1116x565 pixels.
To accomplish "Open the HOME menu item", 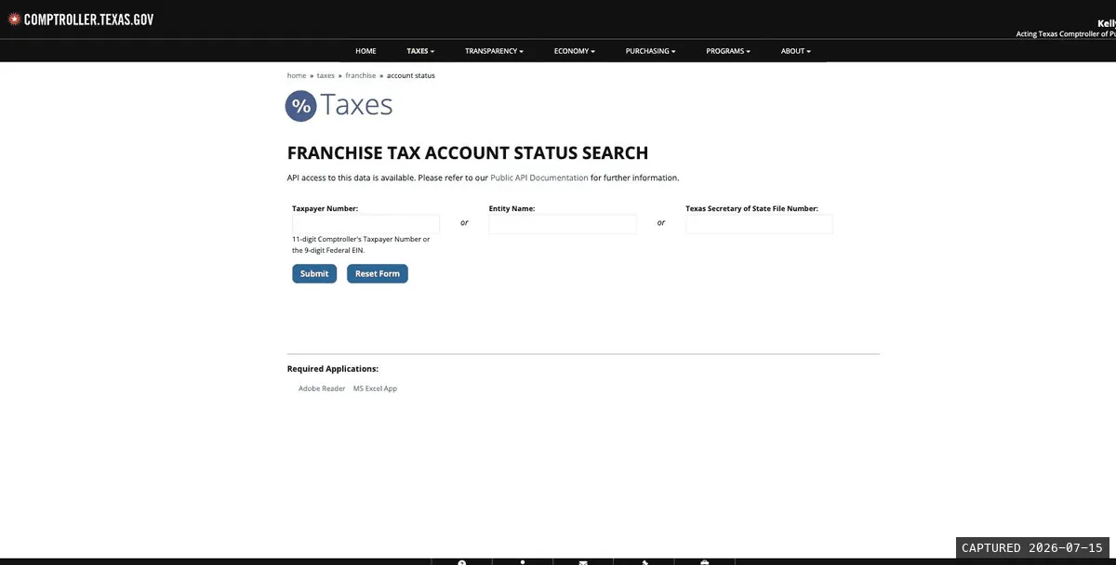I will click(365, 51).
